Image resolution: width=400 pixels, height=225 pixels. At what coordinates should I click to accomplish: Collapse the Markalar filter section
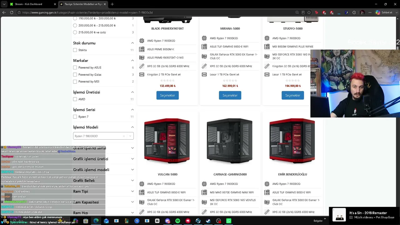[x=132, y=61]
